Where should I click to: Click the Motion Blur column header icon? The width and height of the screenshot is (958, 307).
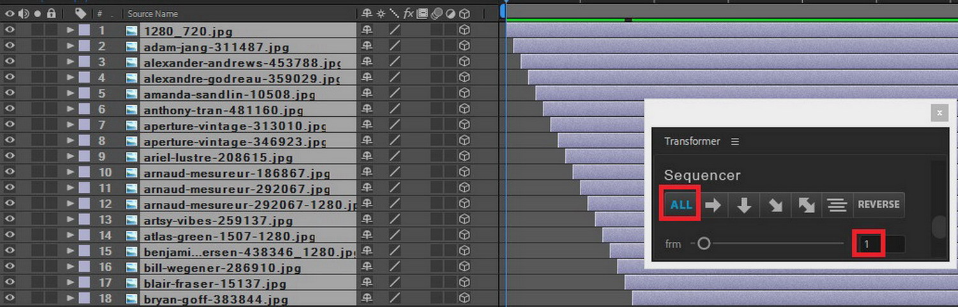pos(436,13)
